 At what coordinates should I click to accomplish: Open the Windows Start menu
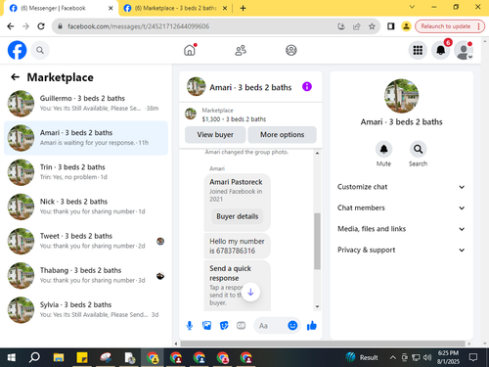[x=12, y=358]
